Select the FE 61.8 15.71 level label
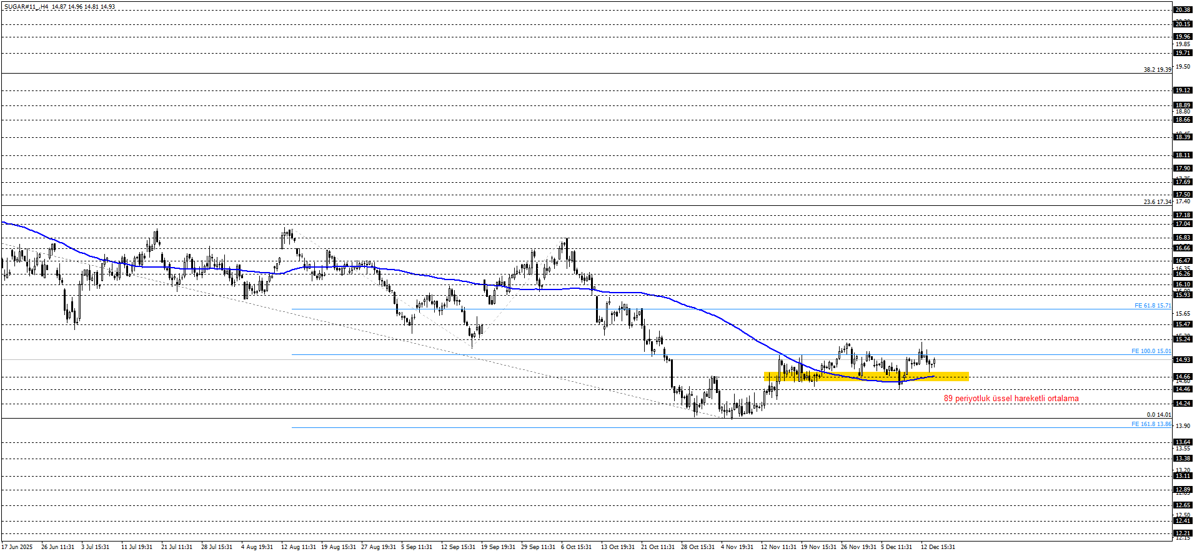 (1152, 306)
